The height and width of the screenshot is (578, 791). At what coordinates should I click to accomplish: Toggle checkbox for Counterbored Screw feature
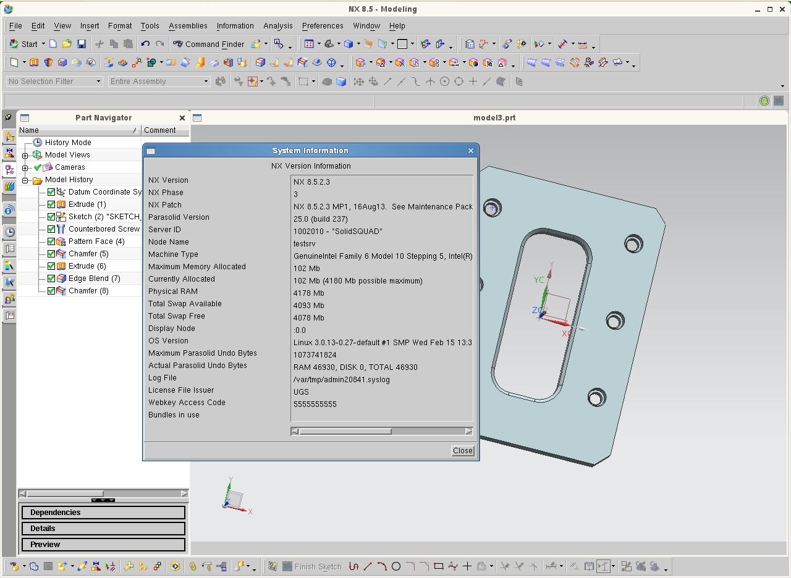click(51, 229)
